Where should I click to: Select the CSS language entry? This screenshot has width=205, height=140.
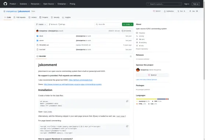coord(152,104)
